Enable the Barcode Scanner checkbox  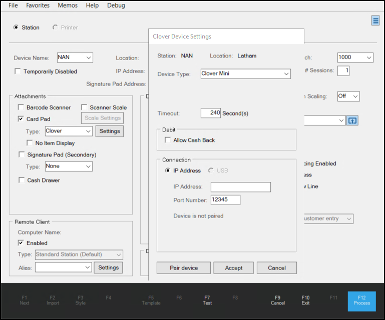click(21, 107)
